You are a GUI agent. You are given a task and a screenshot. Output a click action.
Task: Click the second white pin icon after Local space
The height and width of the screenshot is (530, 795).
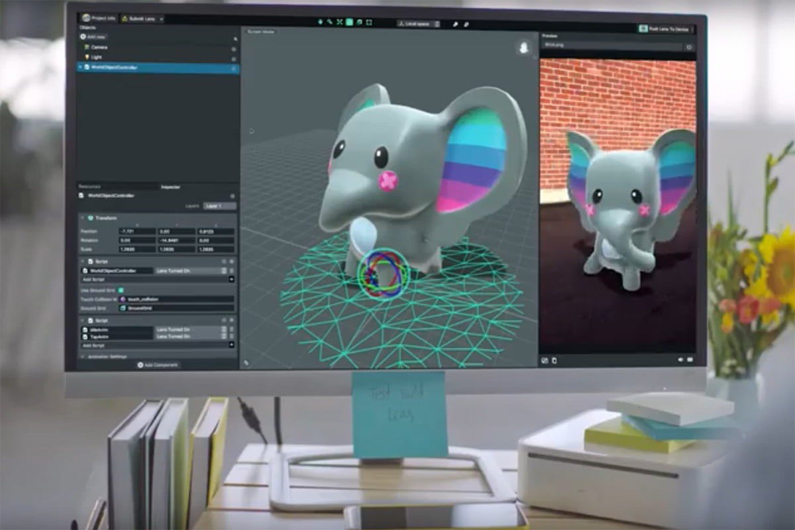point(466,24)
